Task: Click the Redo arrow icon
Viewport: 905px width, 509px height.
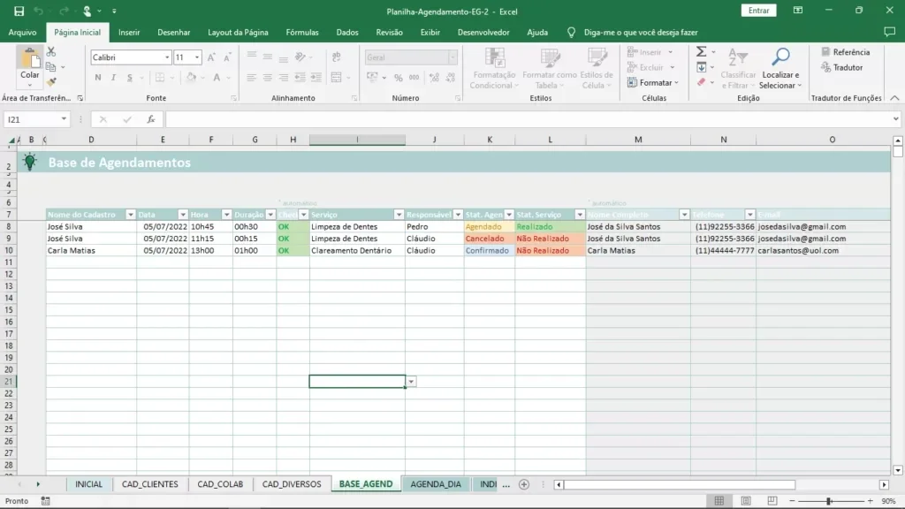Action: [64, 11]
